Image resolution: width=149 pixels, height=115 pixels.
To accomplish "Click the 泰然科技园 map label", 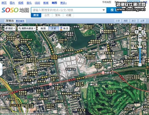I will pos(67,94).
